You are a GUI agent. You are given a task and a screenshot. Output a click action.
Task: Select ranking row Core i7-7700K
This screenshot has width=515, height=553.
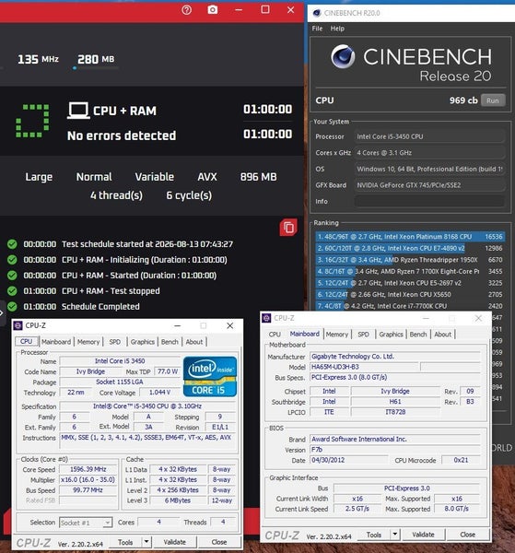[410, 306]
